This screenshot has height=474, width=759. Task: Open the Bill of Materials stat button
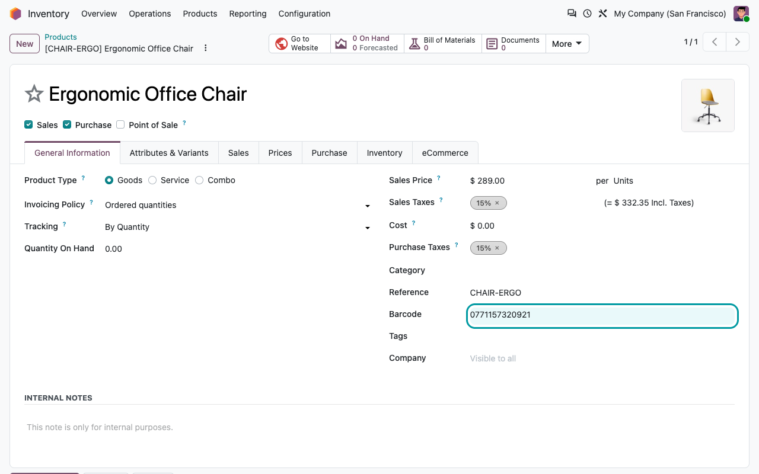pos(443,43)
